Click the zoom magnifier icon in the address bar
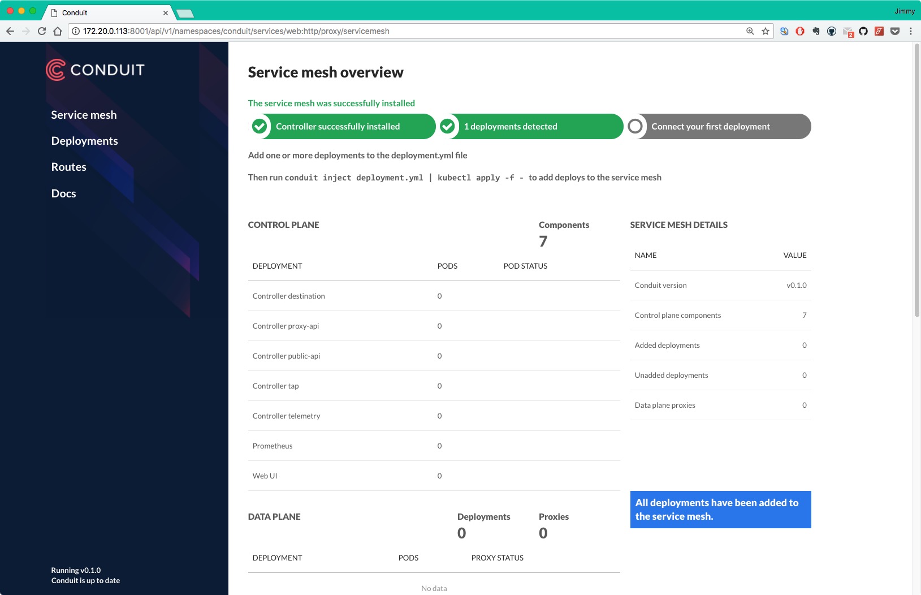This screenshot has height=595, width=921. coord(750,31)
